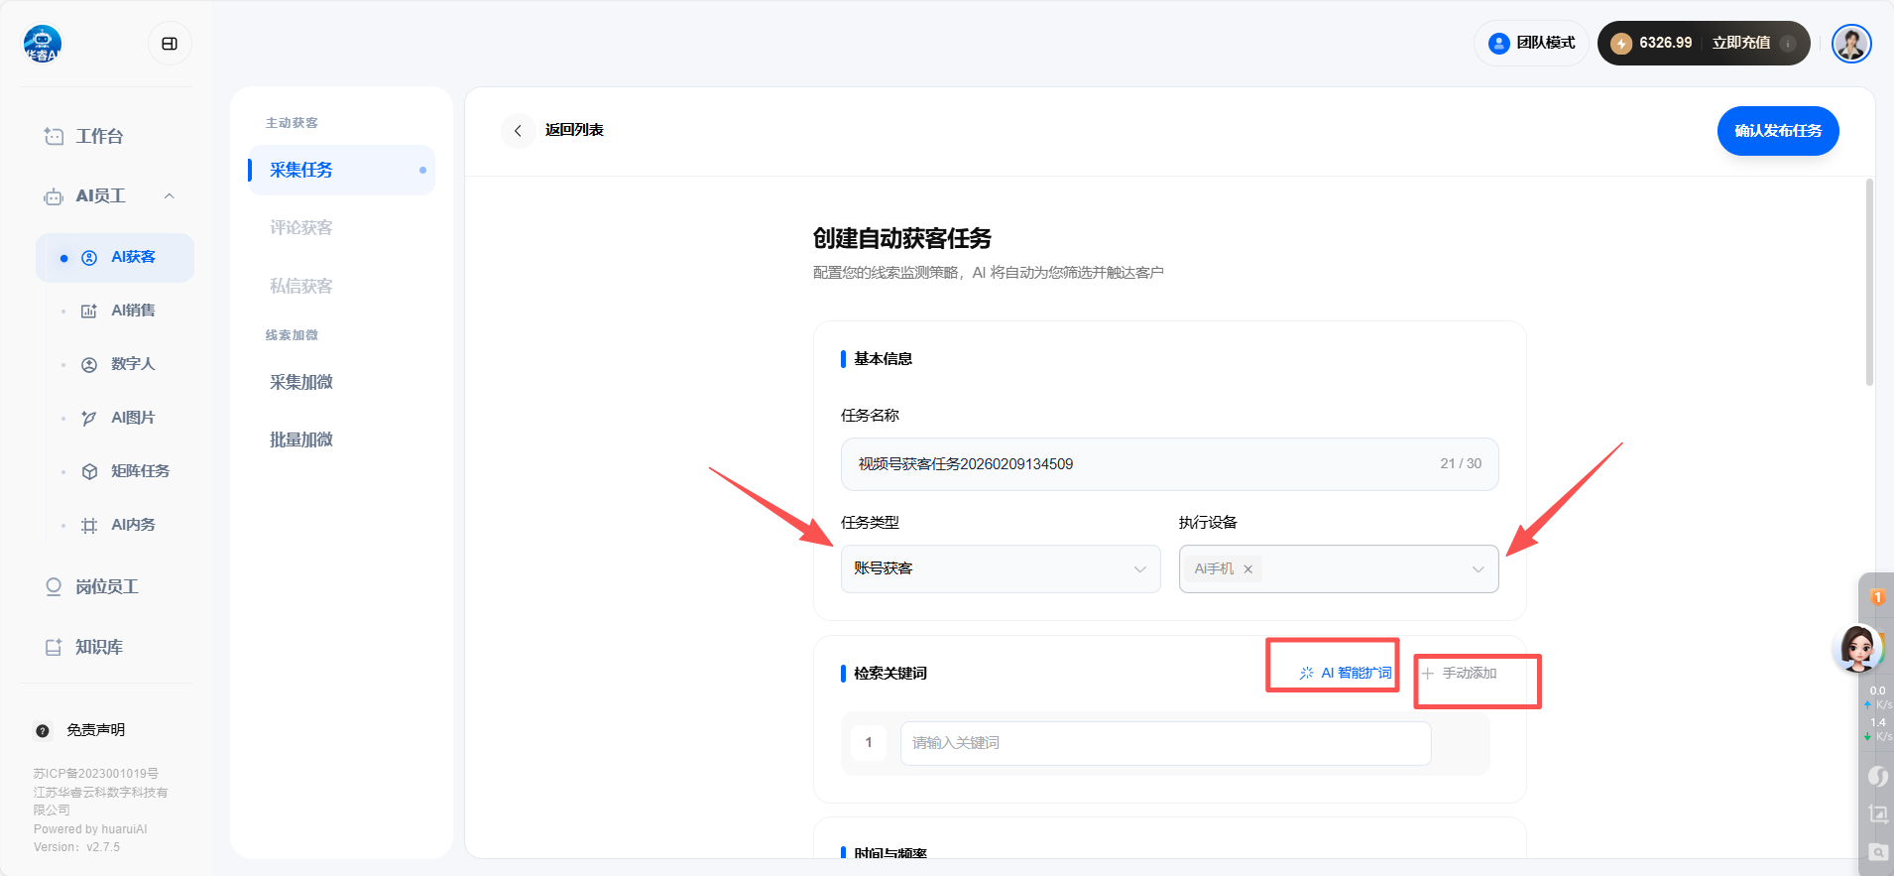Click the 任务名称 text field
This screenshot has width=1894, height=876.
point(1140,464)
